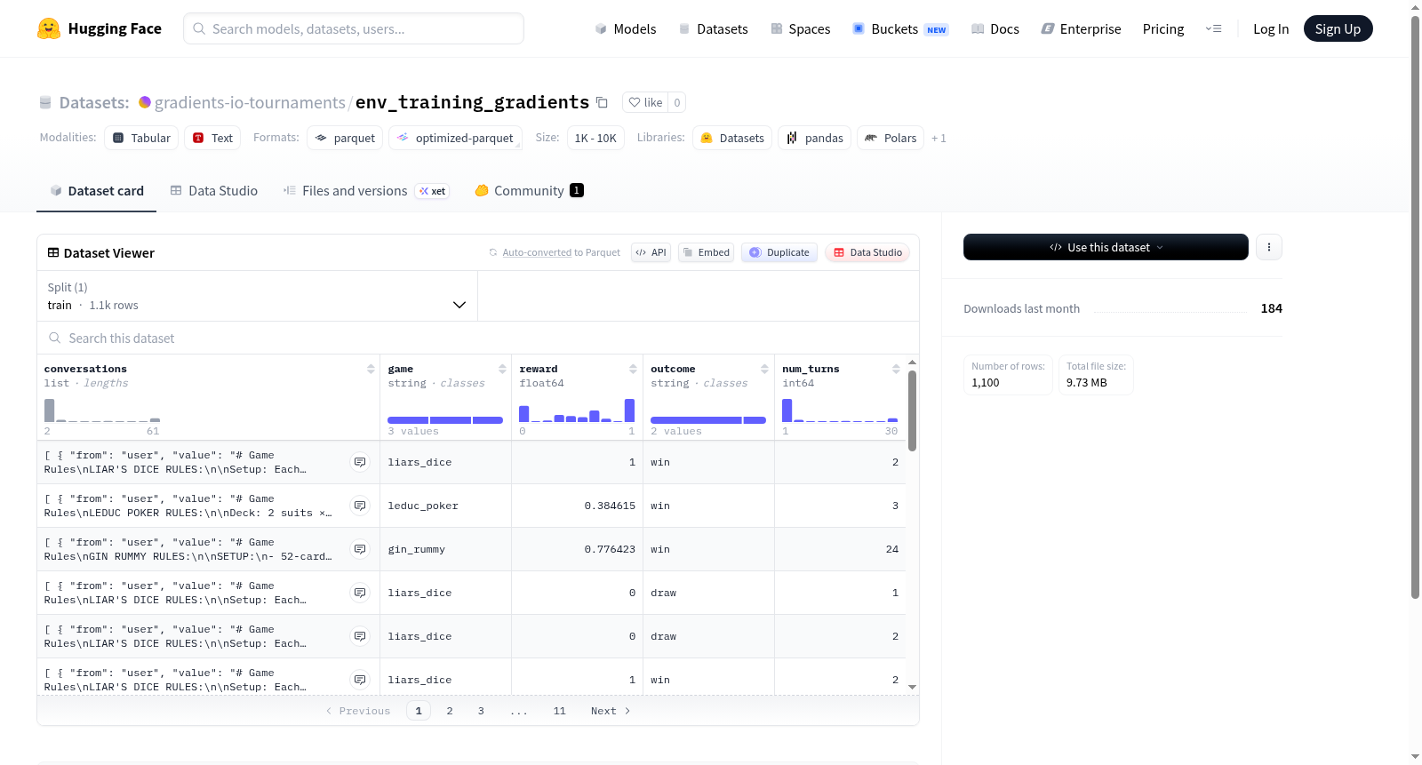Select the Datasets library tag
Viewport: 1422px width, 765px height.
coord(732,138)
